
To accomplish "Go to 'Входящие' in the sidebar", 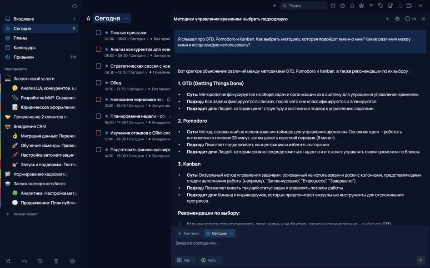I will pos(24,19).
